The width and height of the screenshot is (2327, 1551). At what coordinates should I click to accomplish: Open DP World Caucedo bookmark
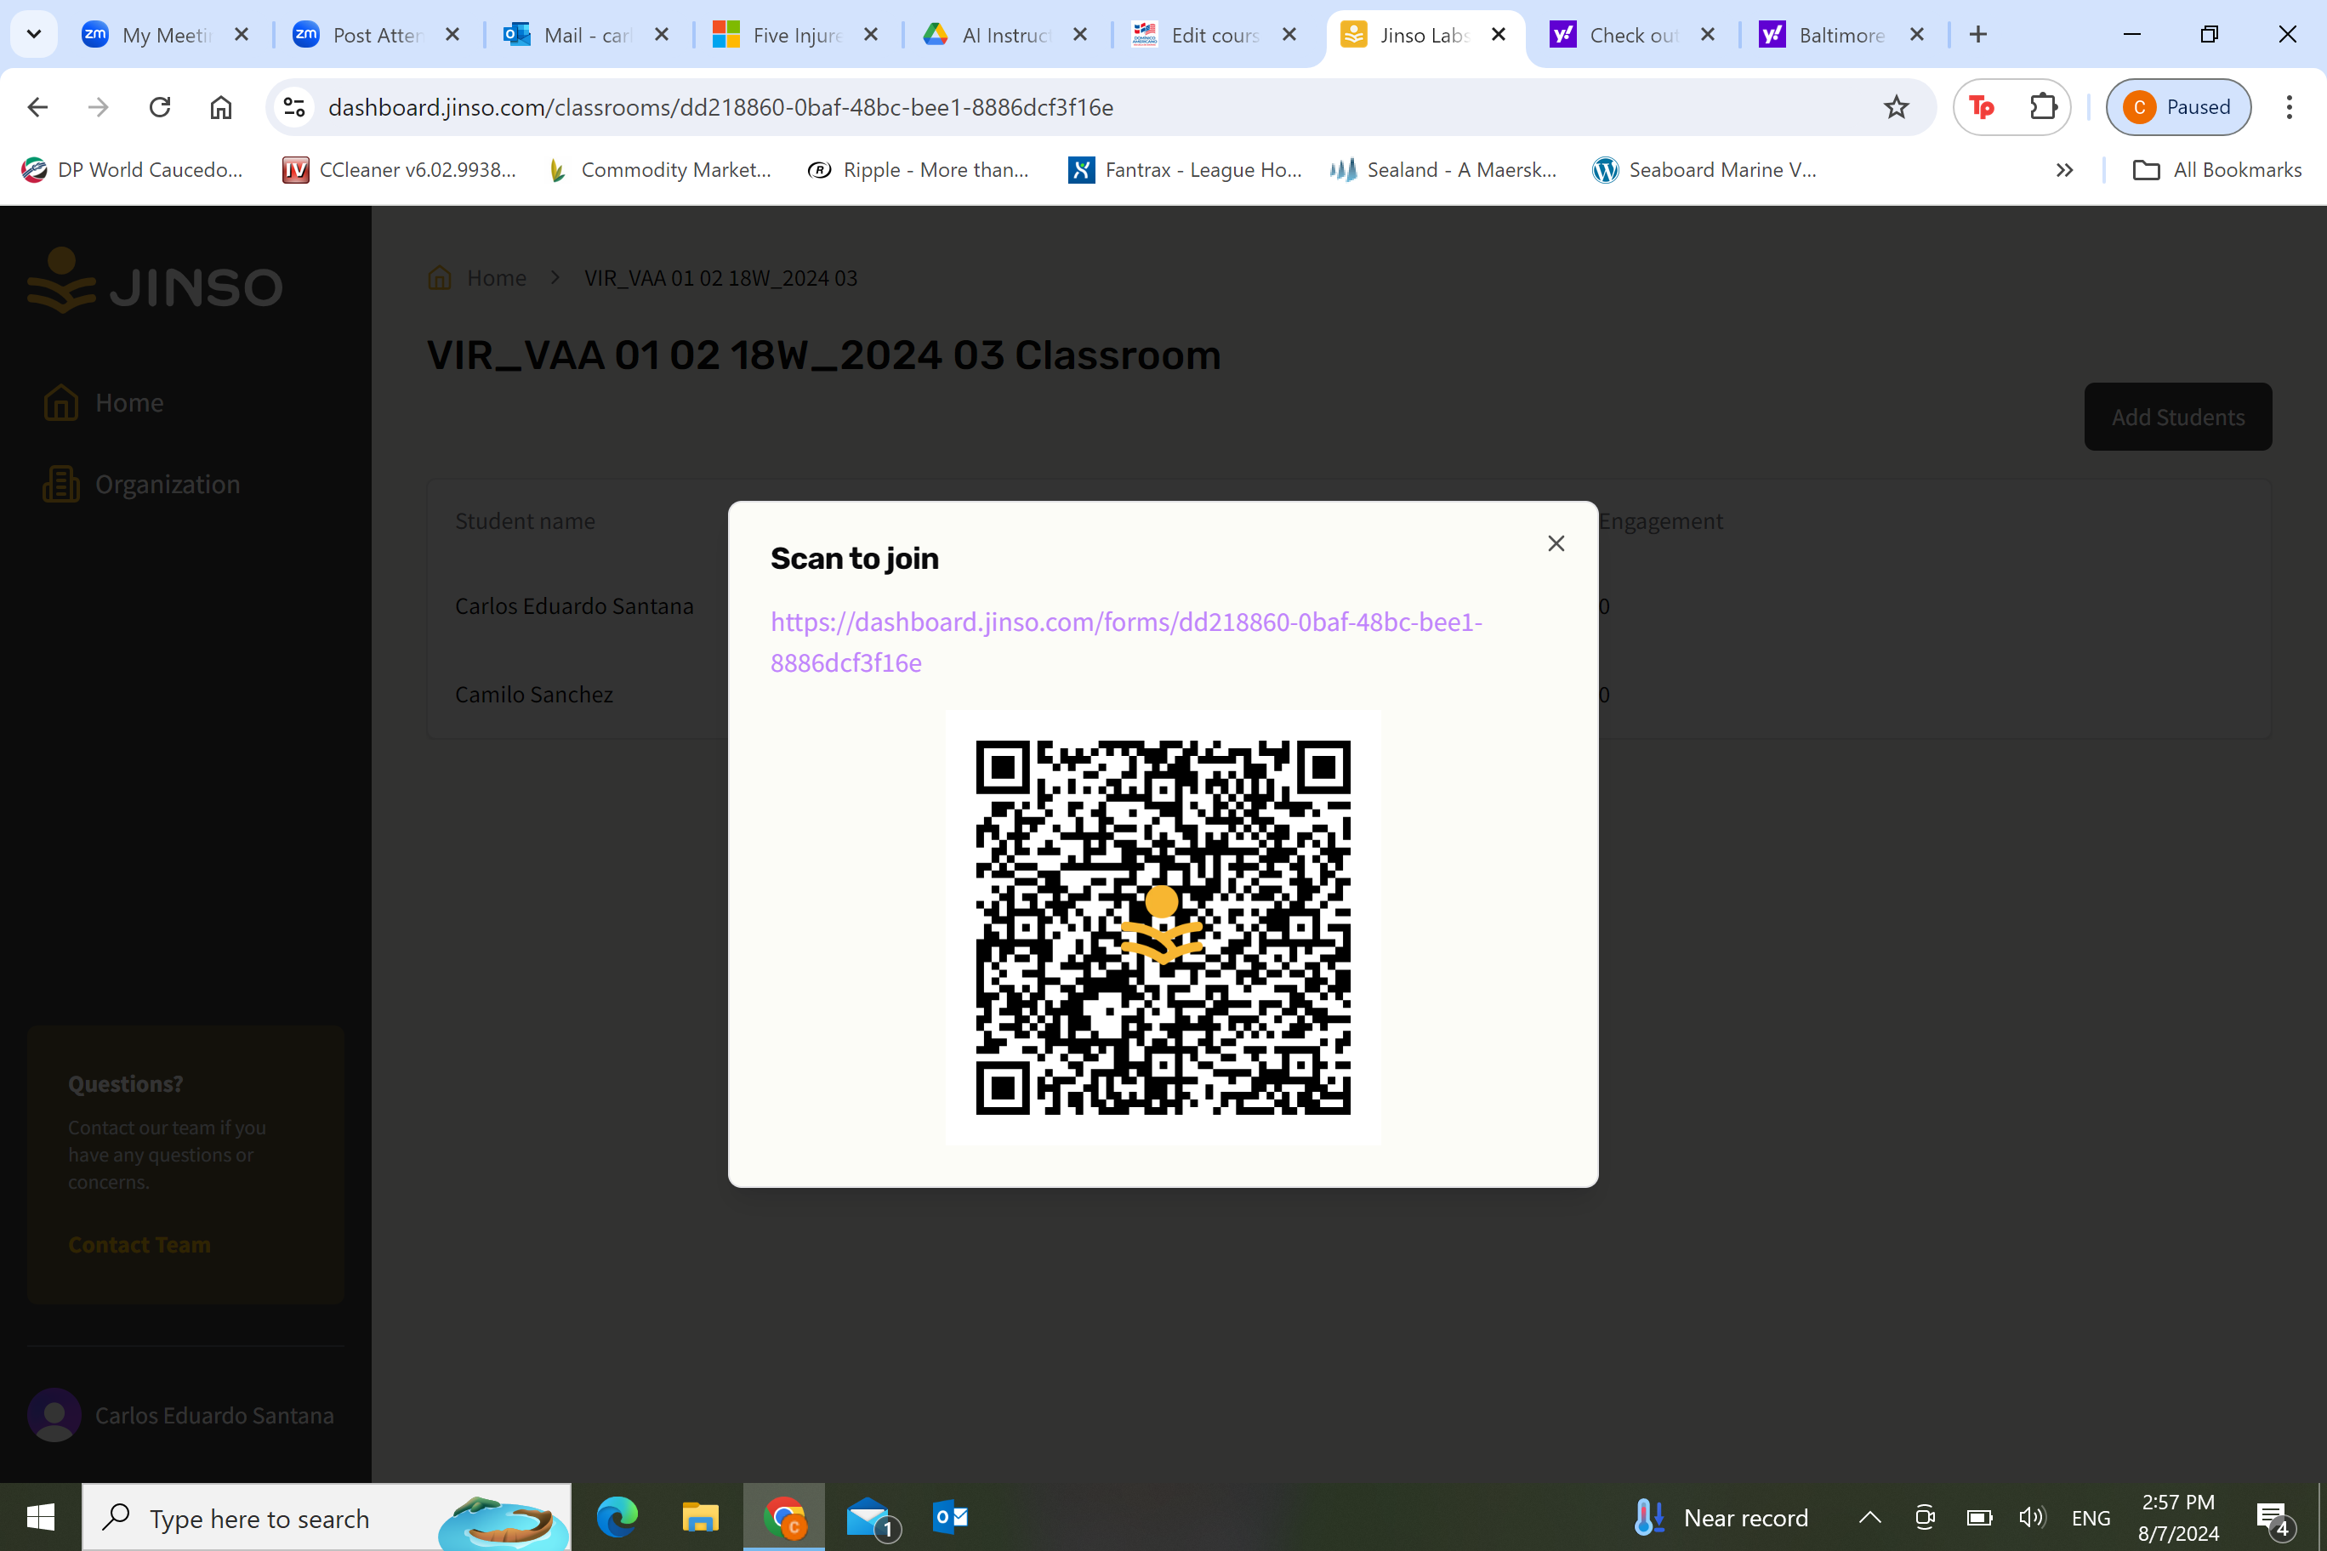coord(132,170)
